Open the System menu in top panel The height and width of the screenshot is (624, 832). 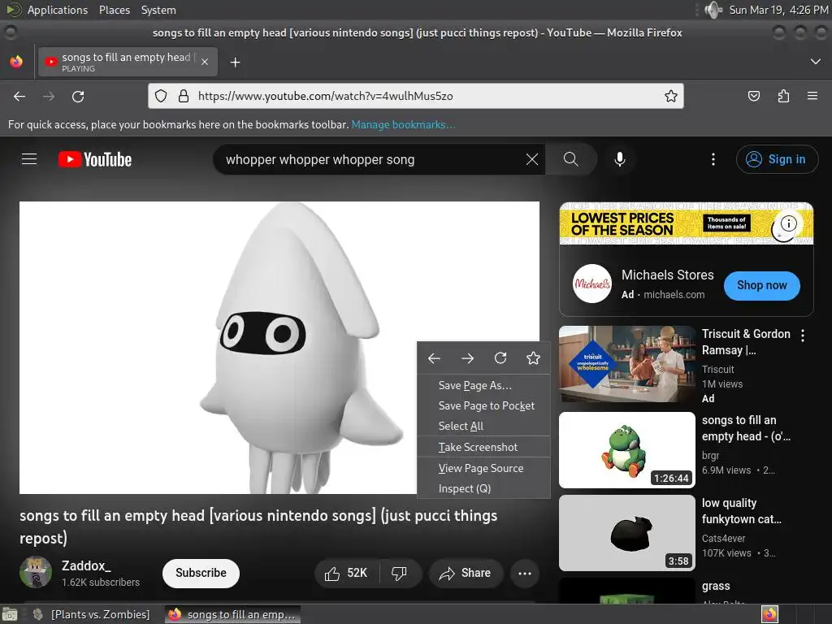pos(158,10)
